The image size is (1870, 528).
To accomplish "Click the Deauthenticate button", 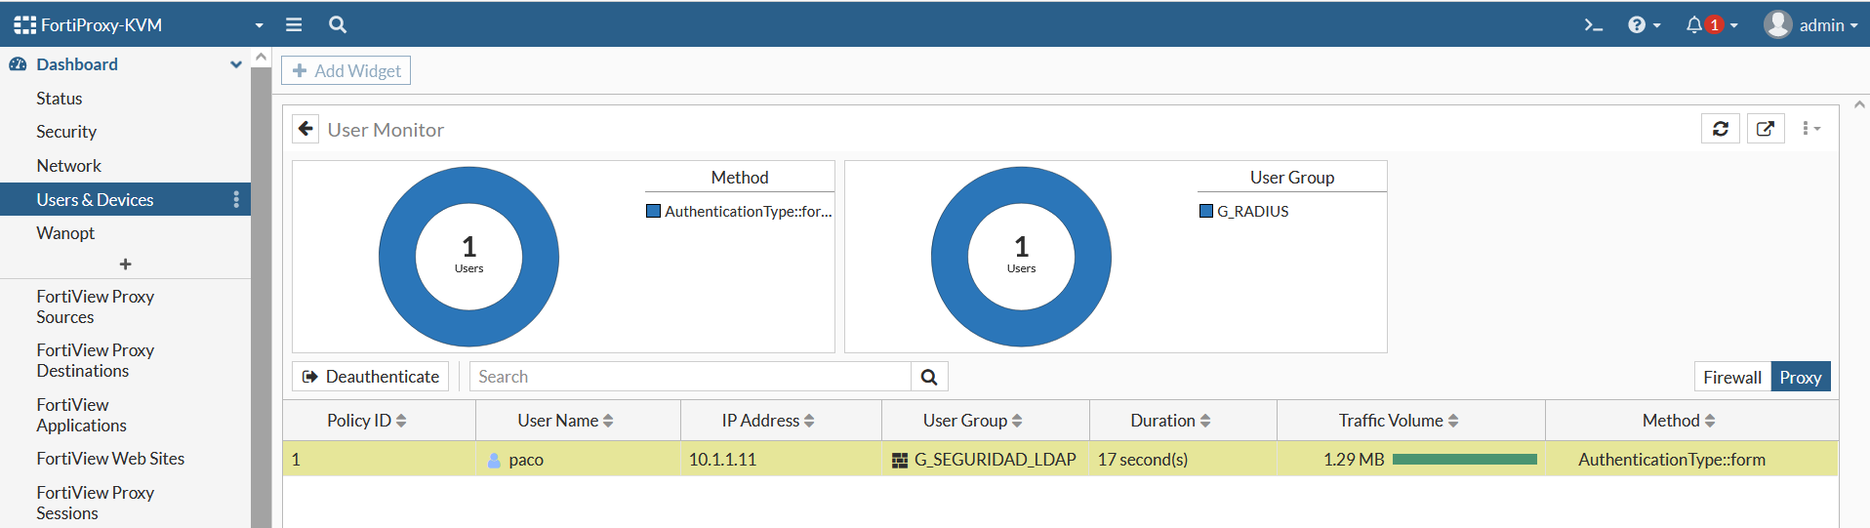I will 371,377.
